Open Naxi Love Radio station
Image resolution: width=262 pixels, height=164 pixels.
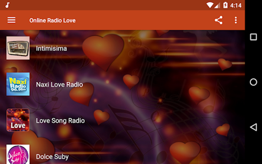click(x=59, y=85)
